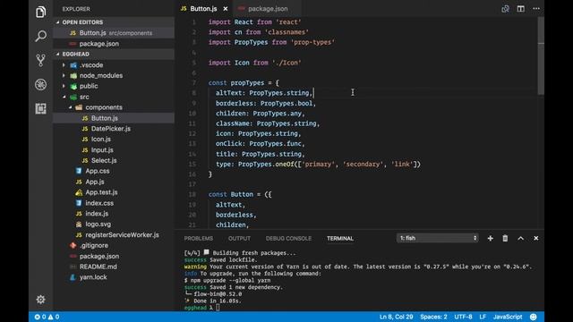The image size is (573, 322).
Task: Open the Debug Console panel tab
Action: pos(288,239)
